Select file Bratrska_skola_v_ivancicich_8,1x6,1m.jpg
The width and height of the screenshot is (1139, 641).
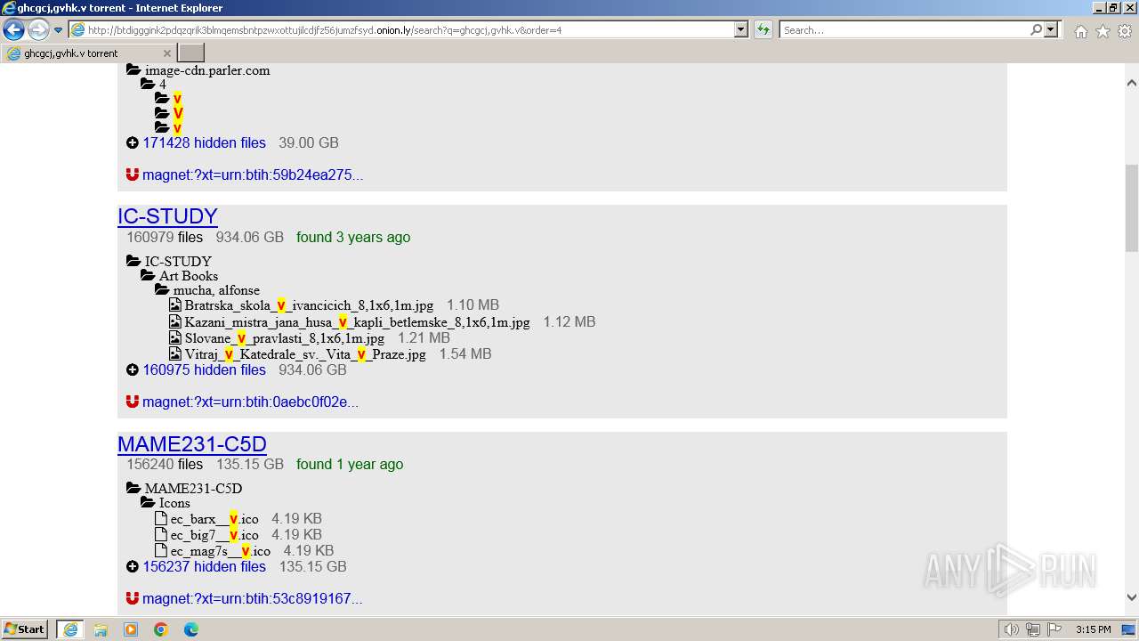(x=309, y=305)
